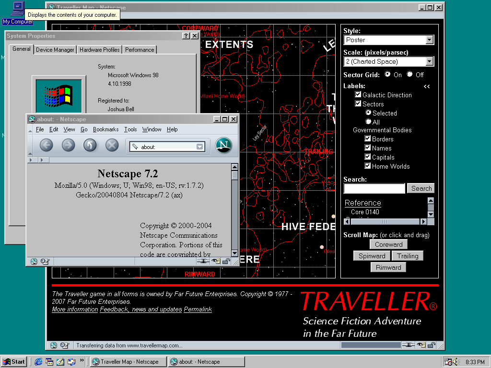Click cookie eye icon in Traveller Map status bar

tap(421, 345)
